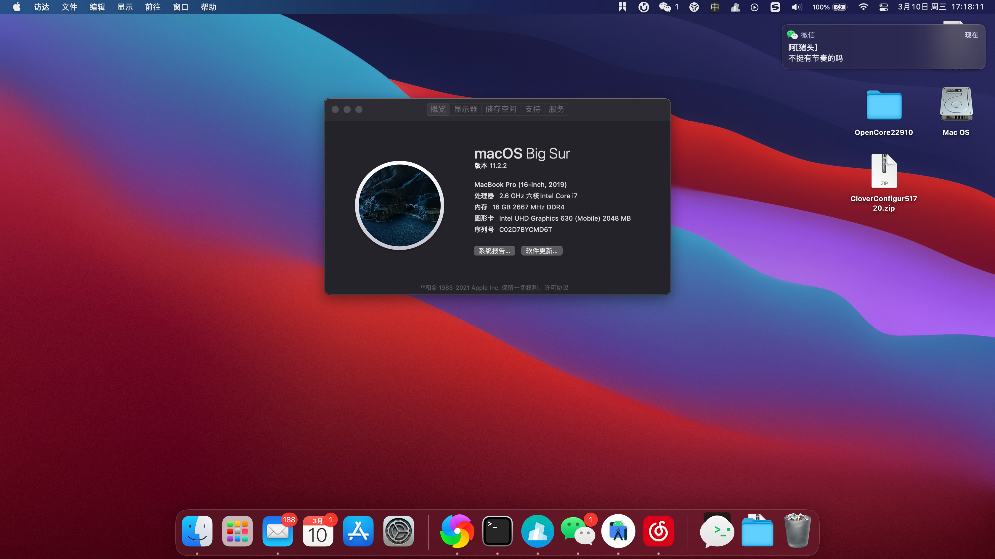Open Calendar in the Dock
Viewport: 995px width, 559px height.
pos(317,531)
